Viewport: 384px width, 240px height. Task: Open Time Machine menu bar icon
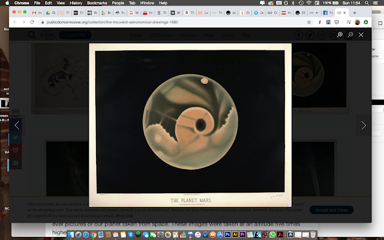[301, 3]
